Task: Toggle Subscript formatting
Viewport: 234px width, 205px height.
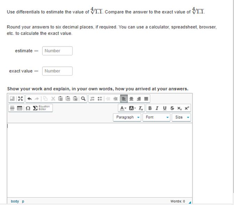Action: pyautogui.click(x=179, y=108)
